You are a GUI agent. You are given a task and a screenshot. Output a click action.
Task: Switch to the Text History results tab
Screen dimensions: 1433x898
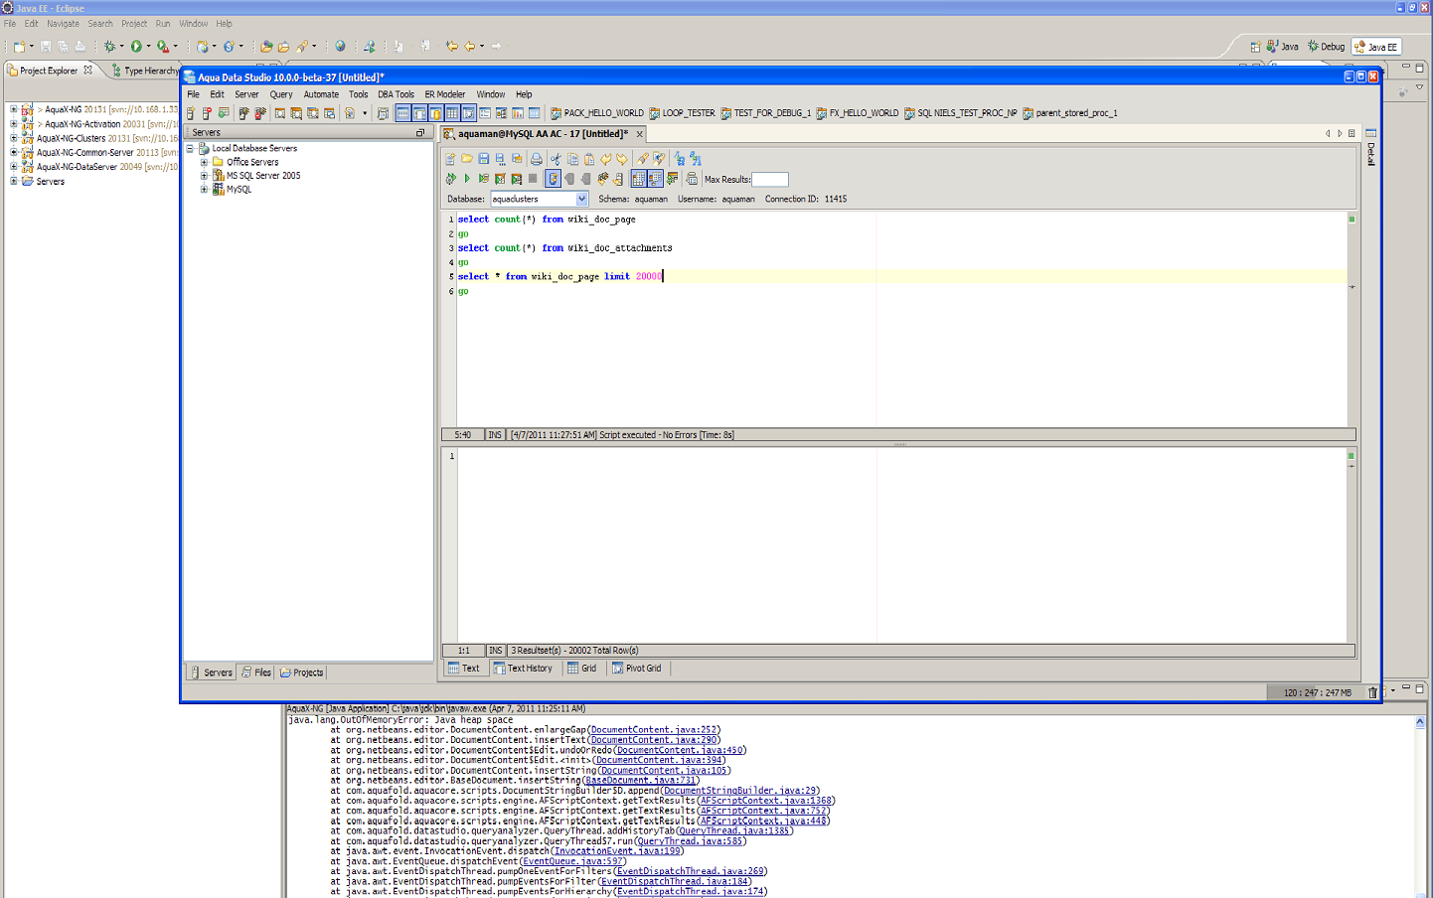tap(523, 669)
